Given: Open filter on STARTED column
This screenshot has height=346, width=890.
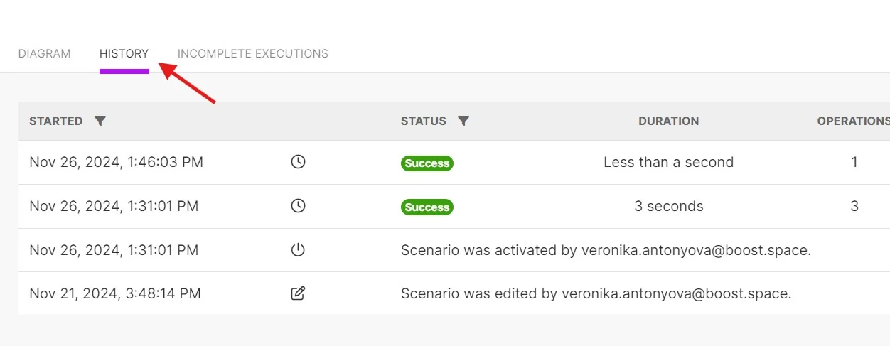Looking at the screenshot, I should click(100, 121).
